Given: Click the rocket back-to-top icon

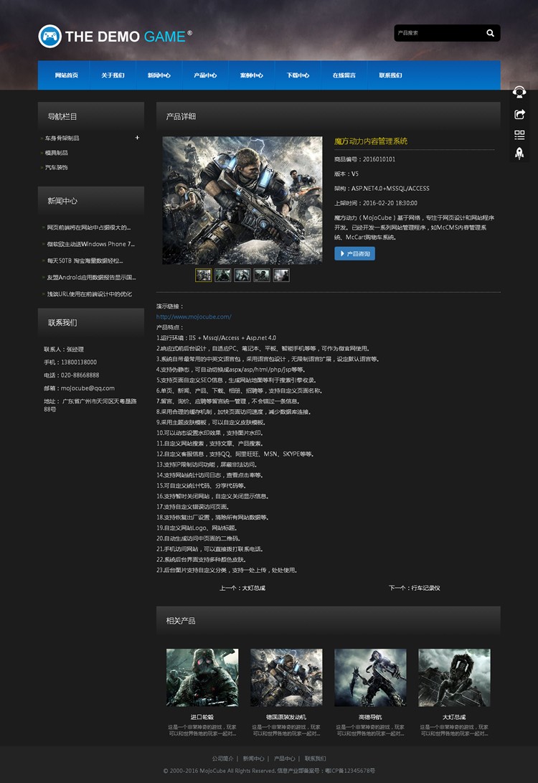Looking at the screenshot, I should (519, 154).
